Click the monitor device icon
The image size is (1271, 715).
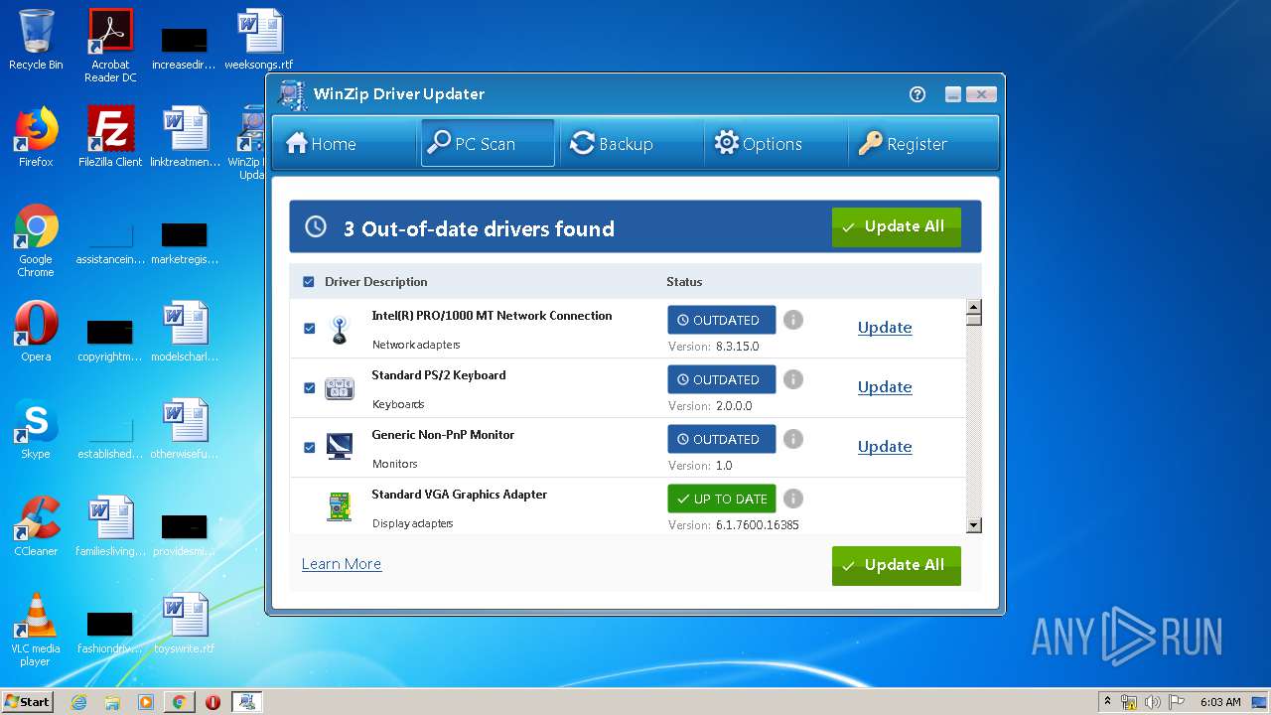(x=340, y=446)
